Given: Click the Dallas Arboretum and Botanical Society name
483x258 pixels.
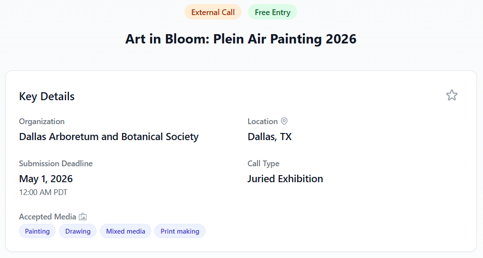Looking at the screenshot, I should pos(109,137).
